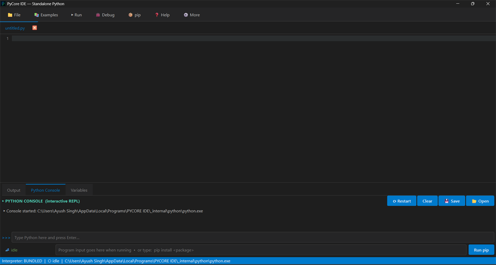496x265 pixels.
Task: Click the Run pip button
Action: point(481,250)
